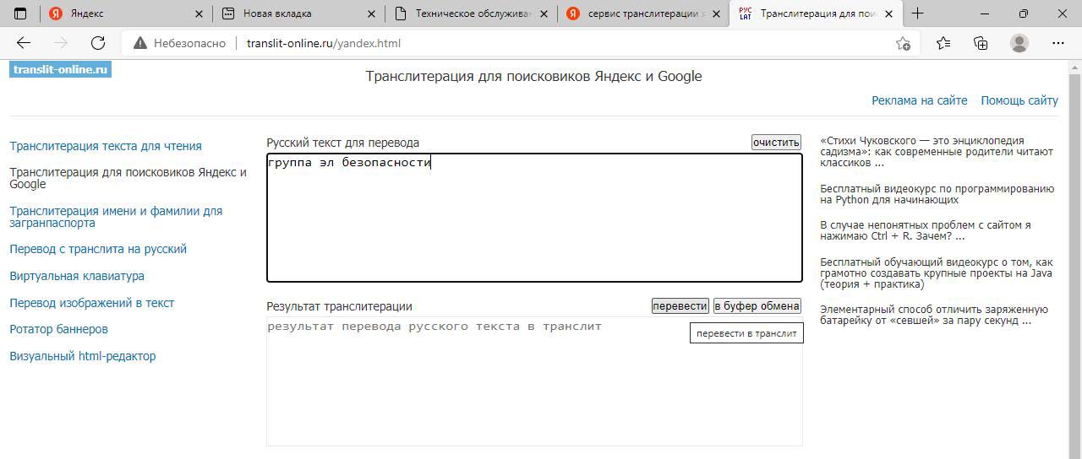The width and height of the screenshot is (1082, 459).
Task: Open "Виртуальная клавиатура" link
Action: click(x=77, y=276)
